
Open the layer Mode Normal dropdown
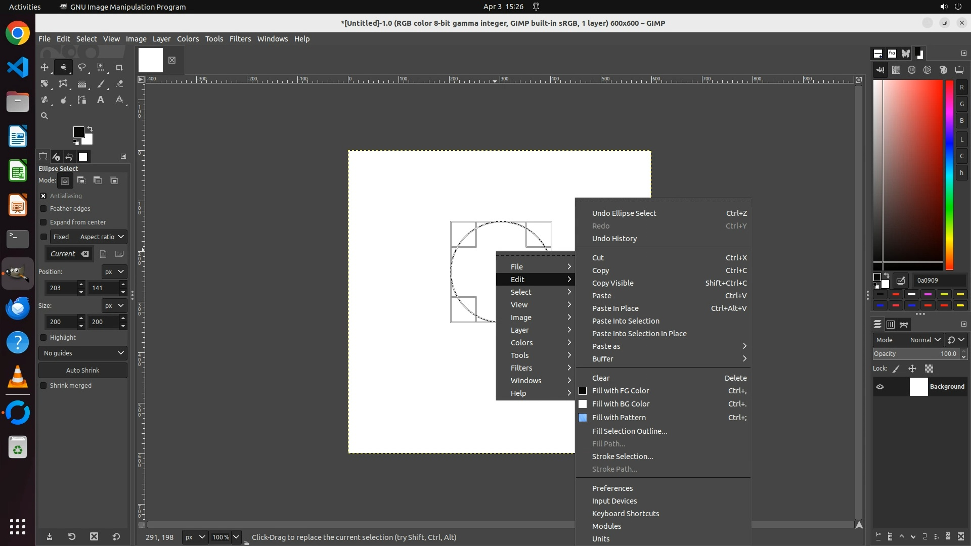pos(925,340)
